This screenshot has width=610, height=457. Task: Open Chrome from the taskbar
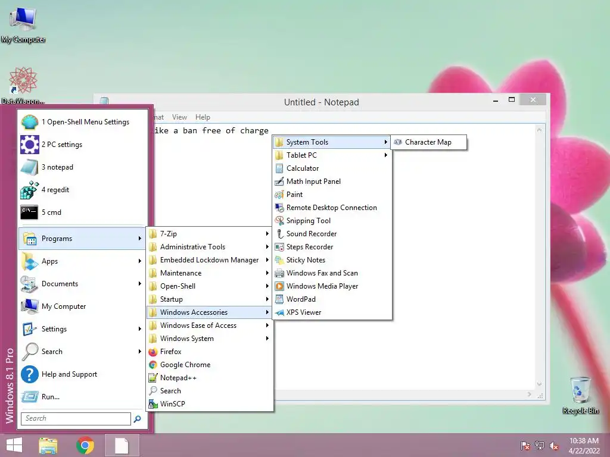pyautogui.click(x=85, y=445)
